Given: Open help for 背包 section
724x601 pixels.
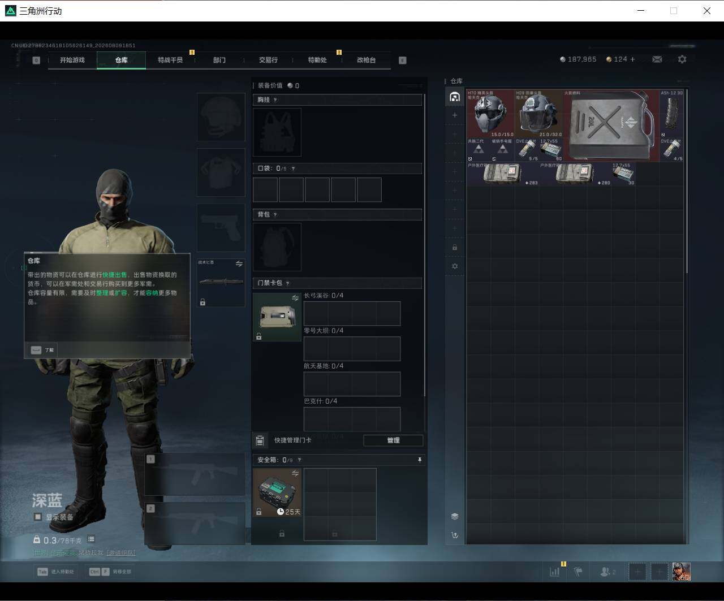Looking at the screenshot, I should click(x=275, y=215).
